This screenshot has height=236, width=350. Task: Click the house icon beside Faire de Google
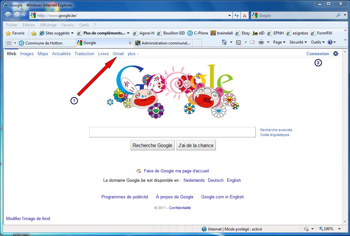(x=139, y=171)
